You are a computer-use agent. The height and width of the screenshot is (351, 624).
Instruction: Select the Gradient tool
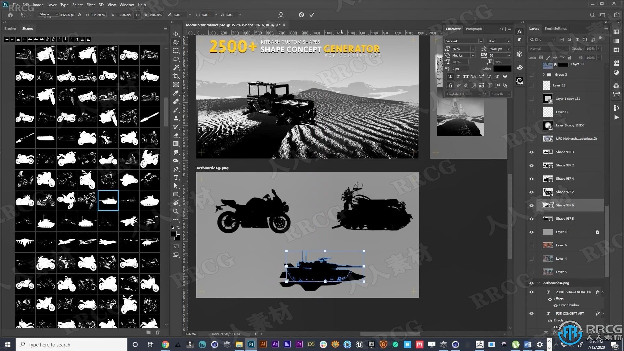pyautogui.click(x=176, y=144)
